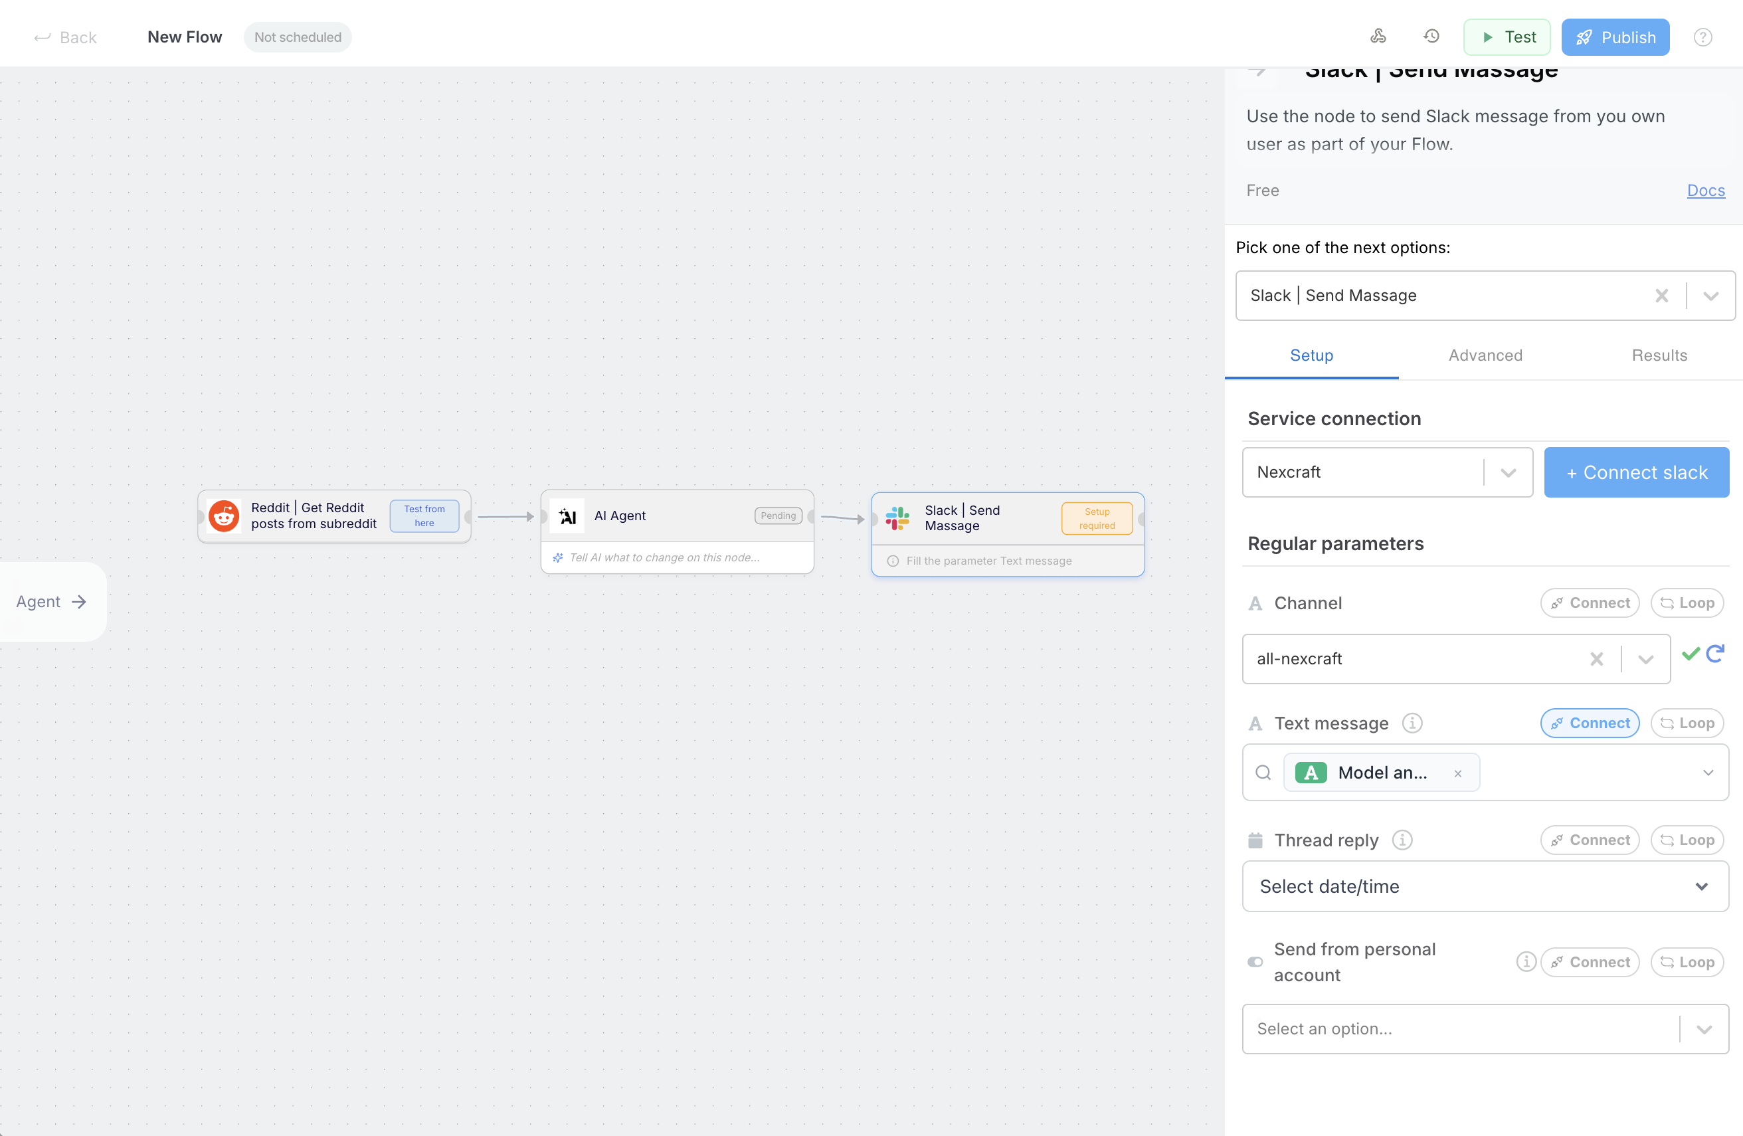Click the webhook icon in top bar
The height and width of the screenshot is (1136, 1743).
1378,37
